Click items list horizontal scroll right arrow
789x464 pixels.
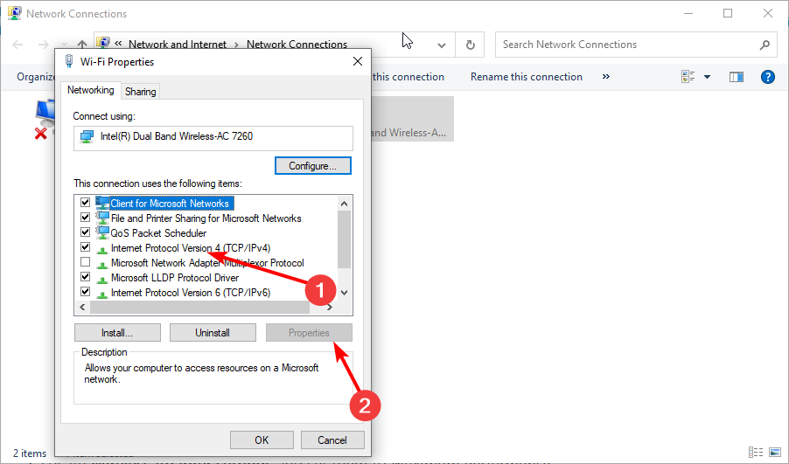pos(330,308)
